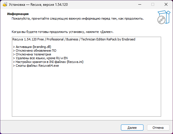
Task: Click the INI-файлах (Recuva.ini) settings line
Action: point(48,62)
